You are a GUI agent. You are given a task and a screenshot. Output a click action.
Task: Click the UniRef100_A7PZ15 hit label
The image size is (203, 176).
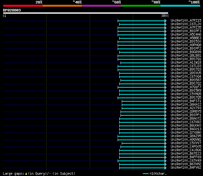pos(186,20)
